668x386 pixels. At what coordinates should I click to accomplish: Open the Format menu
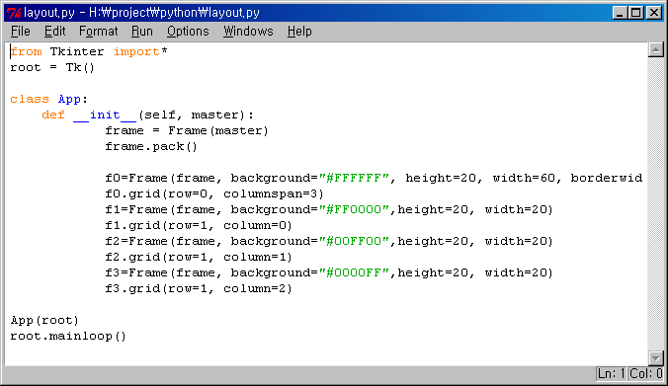click(99, 31)
